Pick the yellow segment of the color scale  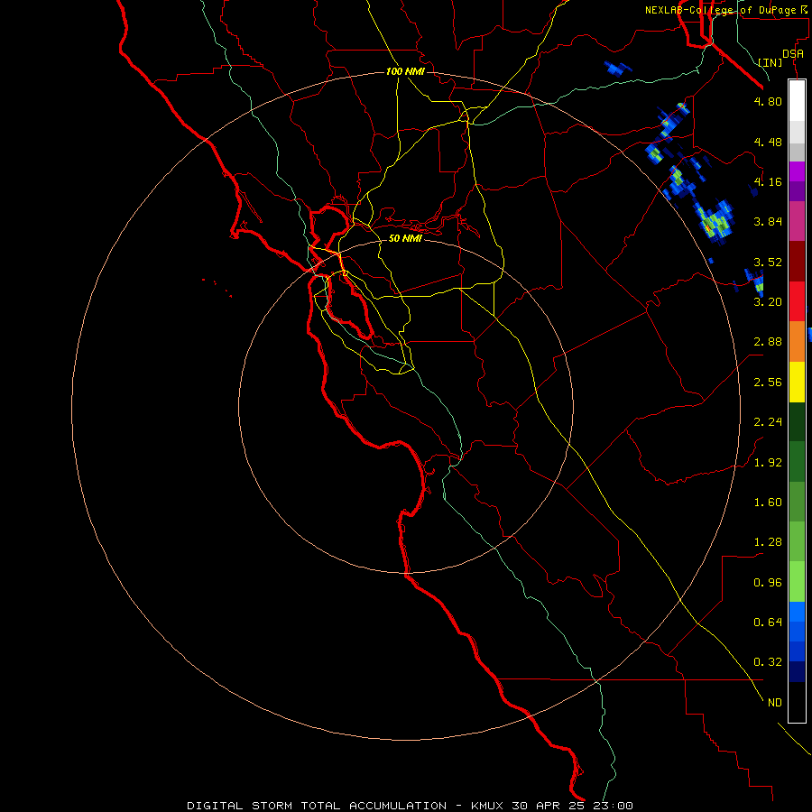pyautogui.click(x=797, y=383)
